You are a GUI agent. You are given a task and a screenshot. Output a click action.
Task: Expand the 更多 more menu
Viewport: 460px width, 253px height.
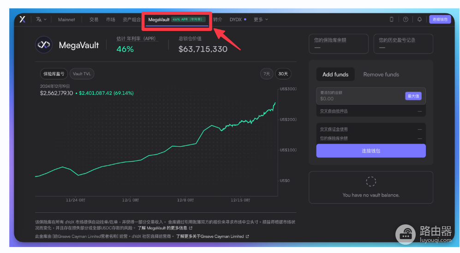point(261,20)
